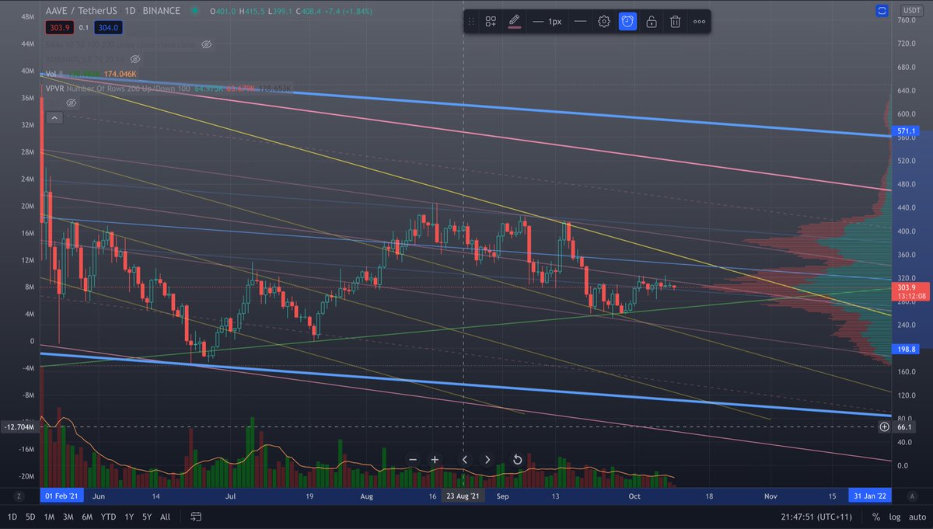Open the line style dropdown
This screenshot has width=933, height=529.
pyautogui.click(x=580, y=22)
